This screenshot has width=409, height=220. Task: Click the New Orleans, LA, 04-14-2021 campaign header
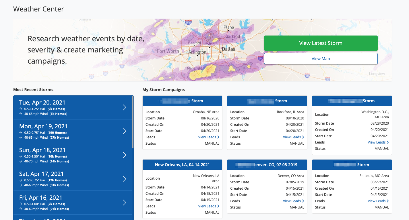point(182,165)
